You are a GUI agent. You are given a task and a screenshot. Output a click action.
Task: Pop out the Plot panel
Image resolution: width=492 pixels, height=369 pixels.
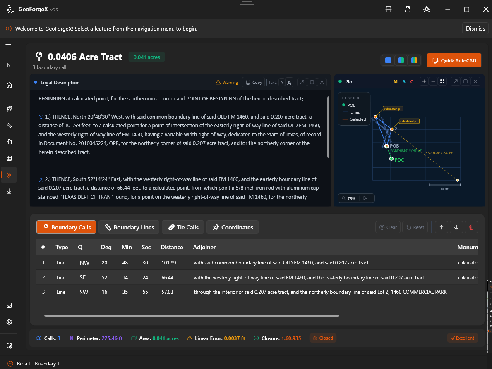coord(456,81)
